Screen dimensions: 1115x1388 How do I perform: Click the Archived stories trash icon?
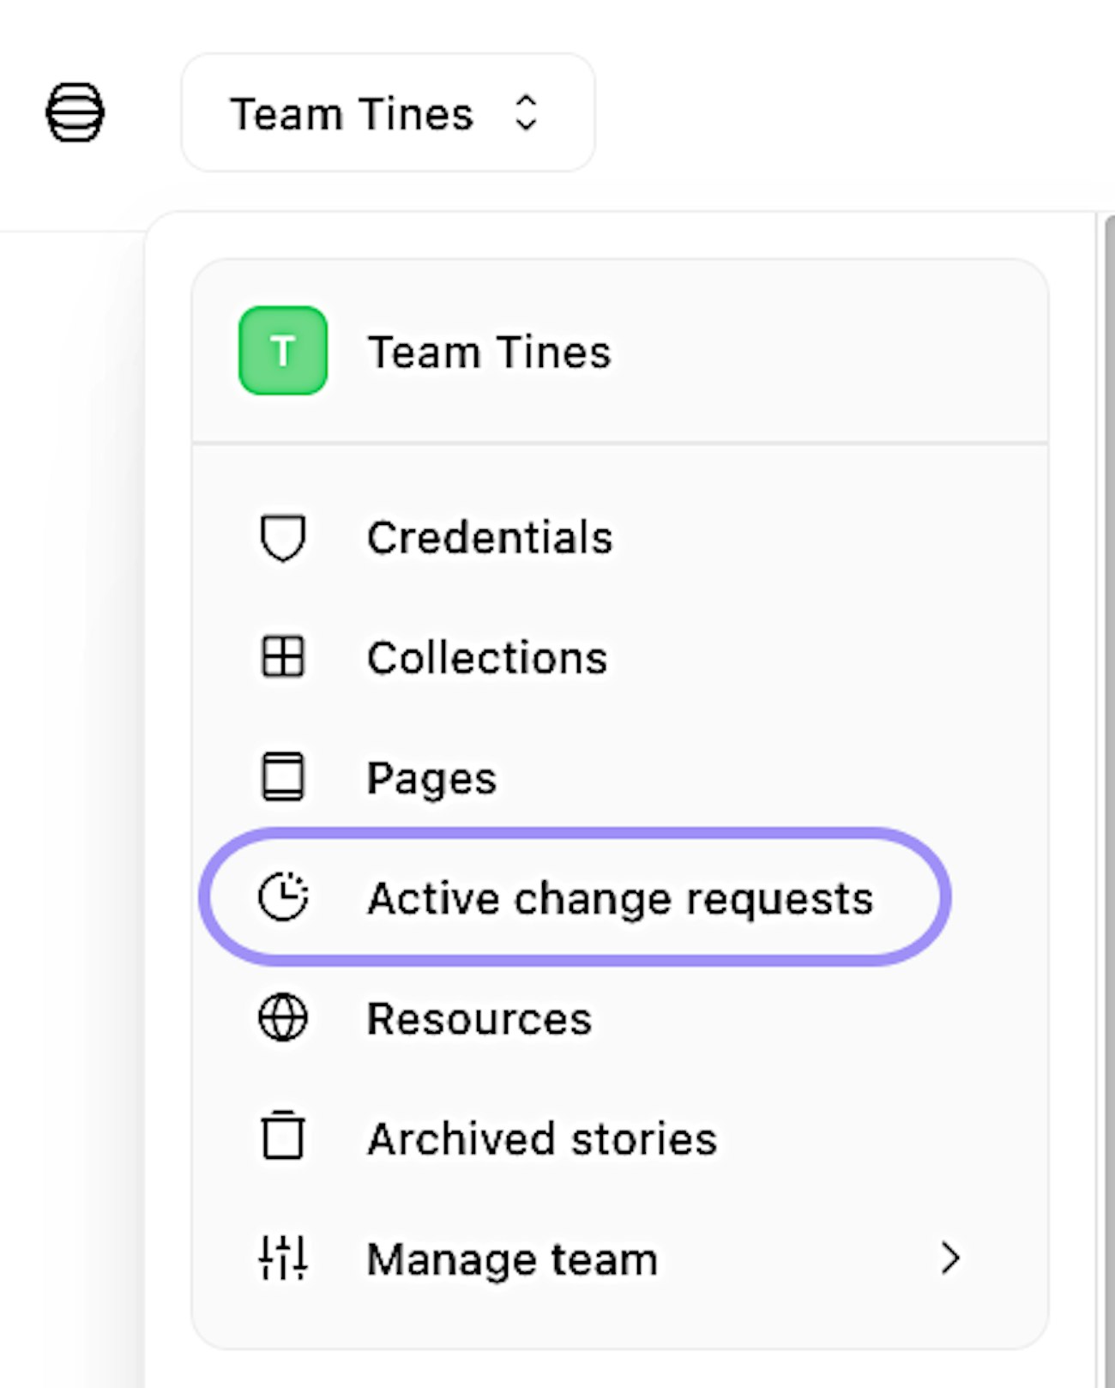283,1138
